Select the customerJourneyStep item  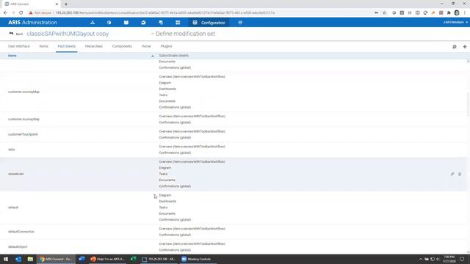coord(23,119)
